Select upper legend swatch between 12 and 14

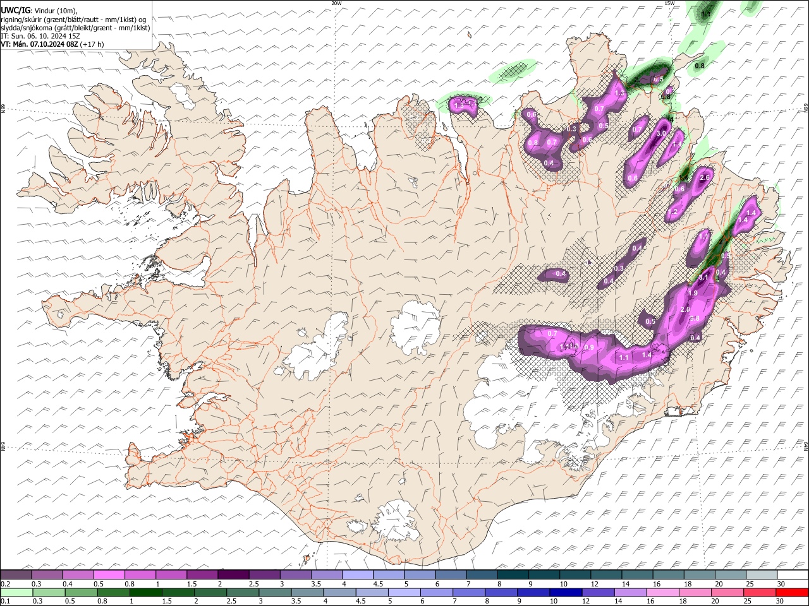click(x=606, y=574)
